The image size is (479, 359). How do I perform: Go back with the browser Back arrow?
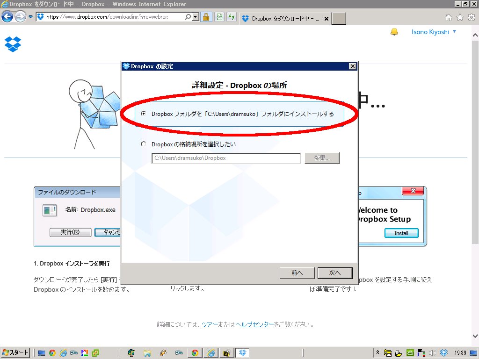[x=7, y=17]
